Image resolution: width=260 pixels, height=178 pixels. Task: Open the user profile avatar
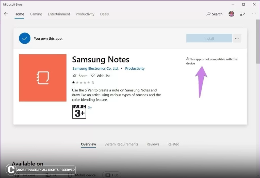pyautogui.click(x=231, y=14)
